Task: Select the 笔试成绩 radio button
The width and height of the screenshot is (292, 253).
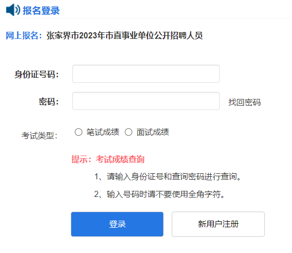Action: click(78, 132)
